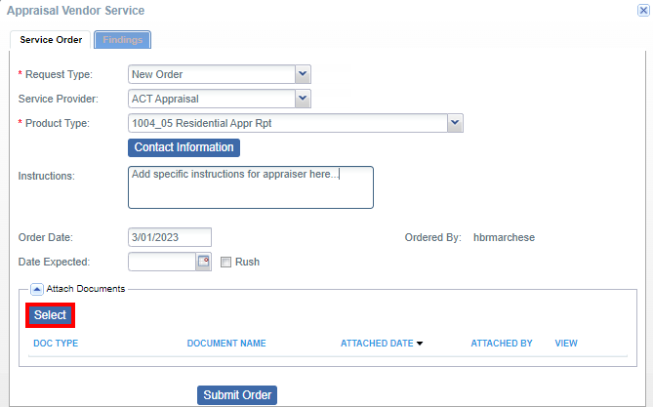Viewport: 653px width, 407px height.
Task: Sort by DOCUMENT NAME column
Action: (226, 344)
